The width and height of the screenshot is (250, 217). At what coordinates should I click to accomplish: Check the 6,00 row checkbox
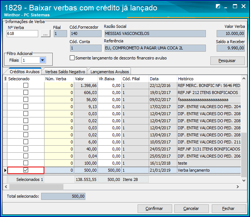click(26, 142)
